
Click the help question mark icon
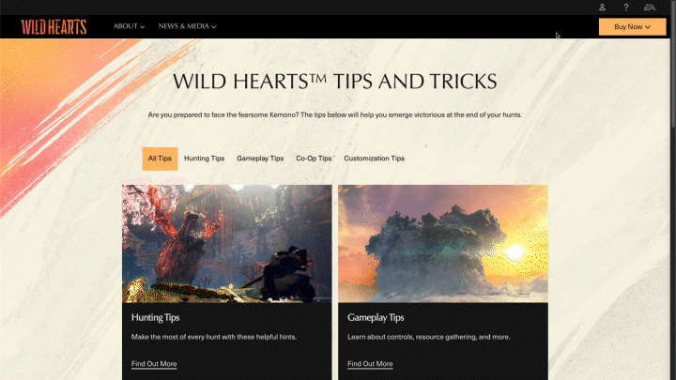click(626, 7)
